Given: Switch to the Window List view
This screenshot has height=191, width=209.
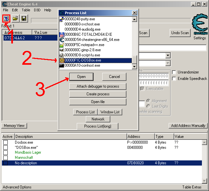Looking at the screenshot, I should point(110,112).
